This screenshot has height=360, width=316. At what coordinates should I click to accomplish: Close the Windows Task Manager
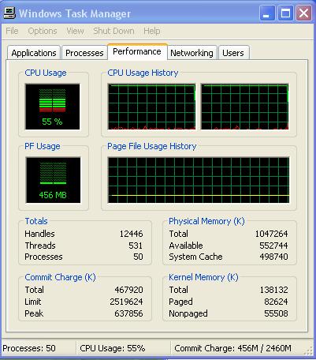click(303, 13)
